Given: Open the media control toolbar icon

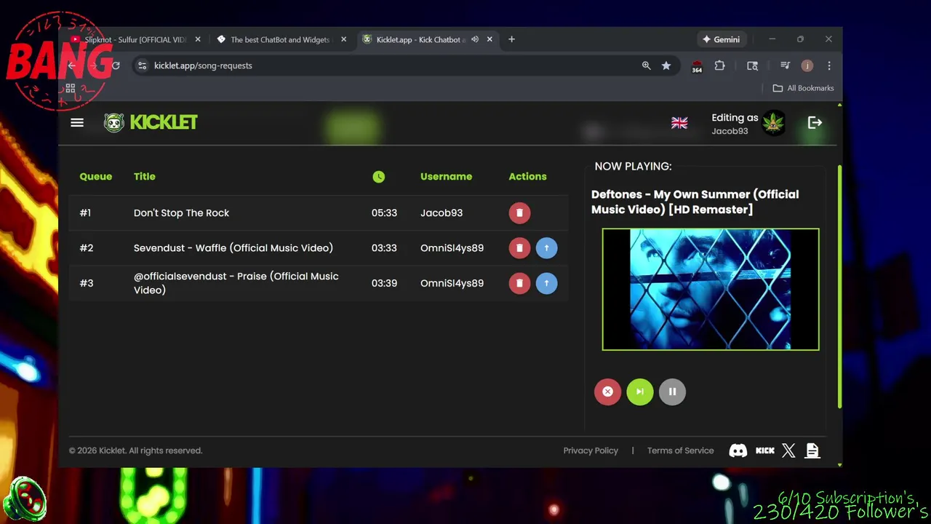Looking at the screenshot, I should point(785,65).
